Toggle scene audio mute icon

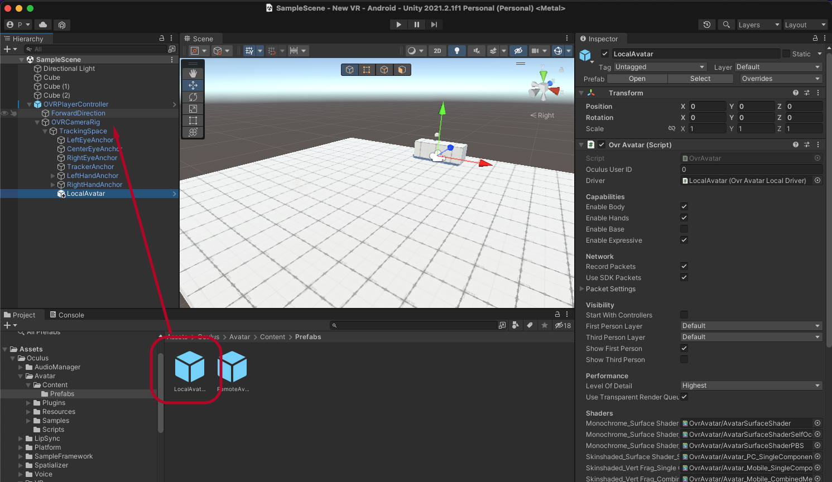(476, 51)
